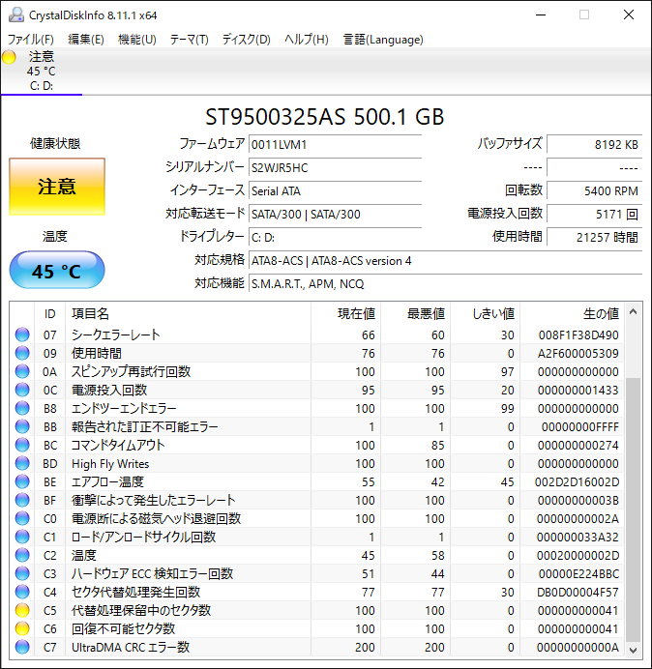Click the 回転数 value 5400 RPM
This screenshot has height=669, width=652.
pos(594,190)
